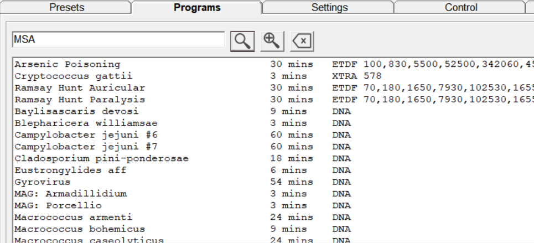Image resolution: width=534 pixels, height=243 pixels.
Task: Select Cladosporium pini-ponderosae program
Action: pos(101,158)
